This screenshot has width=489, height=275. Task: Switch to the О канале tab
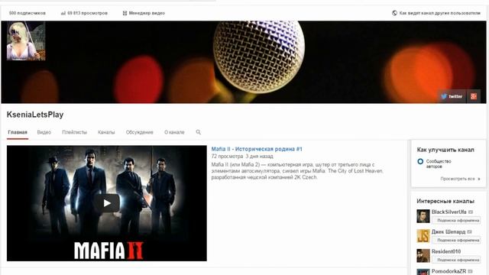tap(174, 132)
